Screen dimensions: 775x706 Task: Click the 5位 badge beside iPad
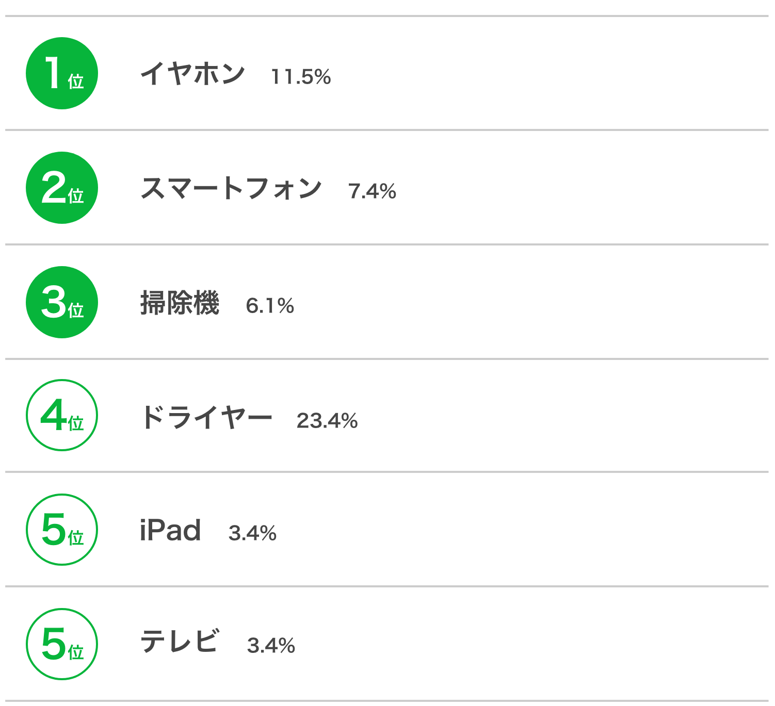pos(62,530)
